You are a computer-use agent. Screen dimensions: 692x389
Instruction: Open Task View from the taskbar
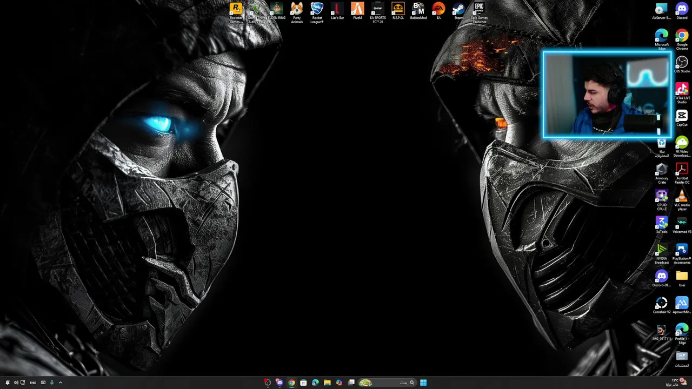point(351,383)
